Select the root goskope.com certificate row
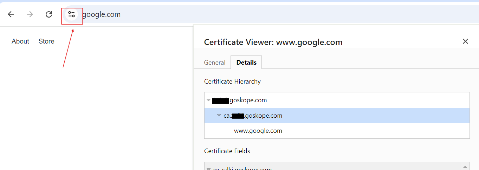 click(x=337, y=100)
